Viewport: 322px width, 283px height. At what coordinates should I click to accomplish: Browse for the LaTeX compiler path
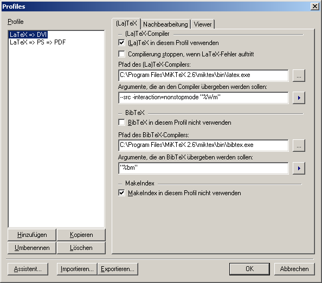299,75
